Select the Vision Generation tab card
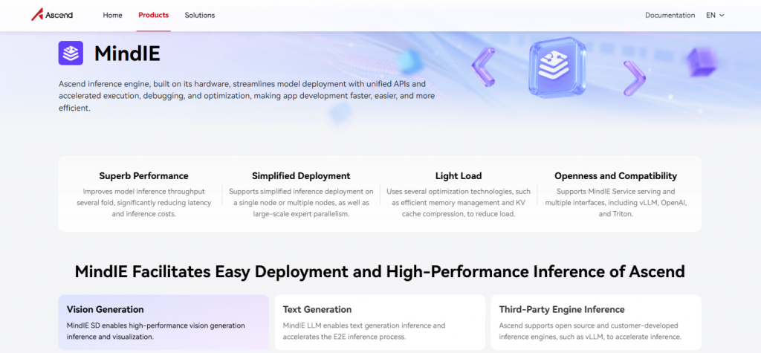This screenshot has width=761, height=353. click(x=163, y=322)
